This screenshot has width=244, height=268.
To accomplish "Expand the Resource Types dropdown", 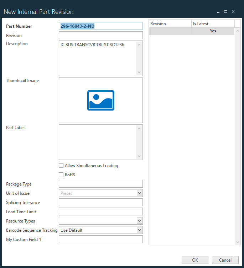I will click(139, 221).
